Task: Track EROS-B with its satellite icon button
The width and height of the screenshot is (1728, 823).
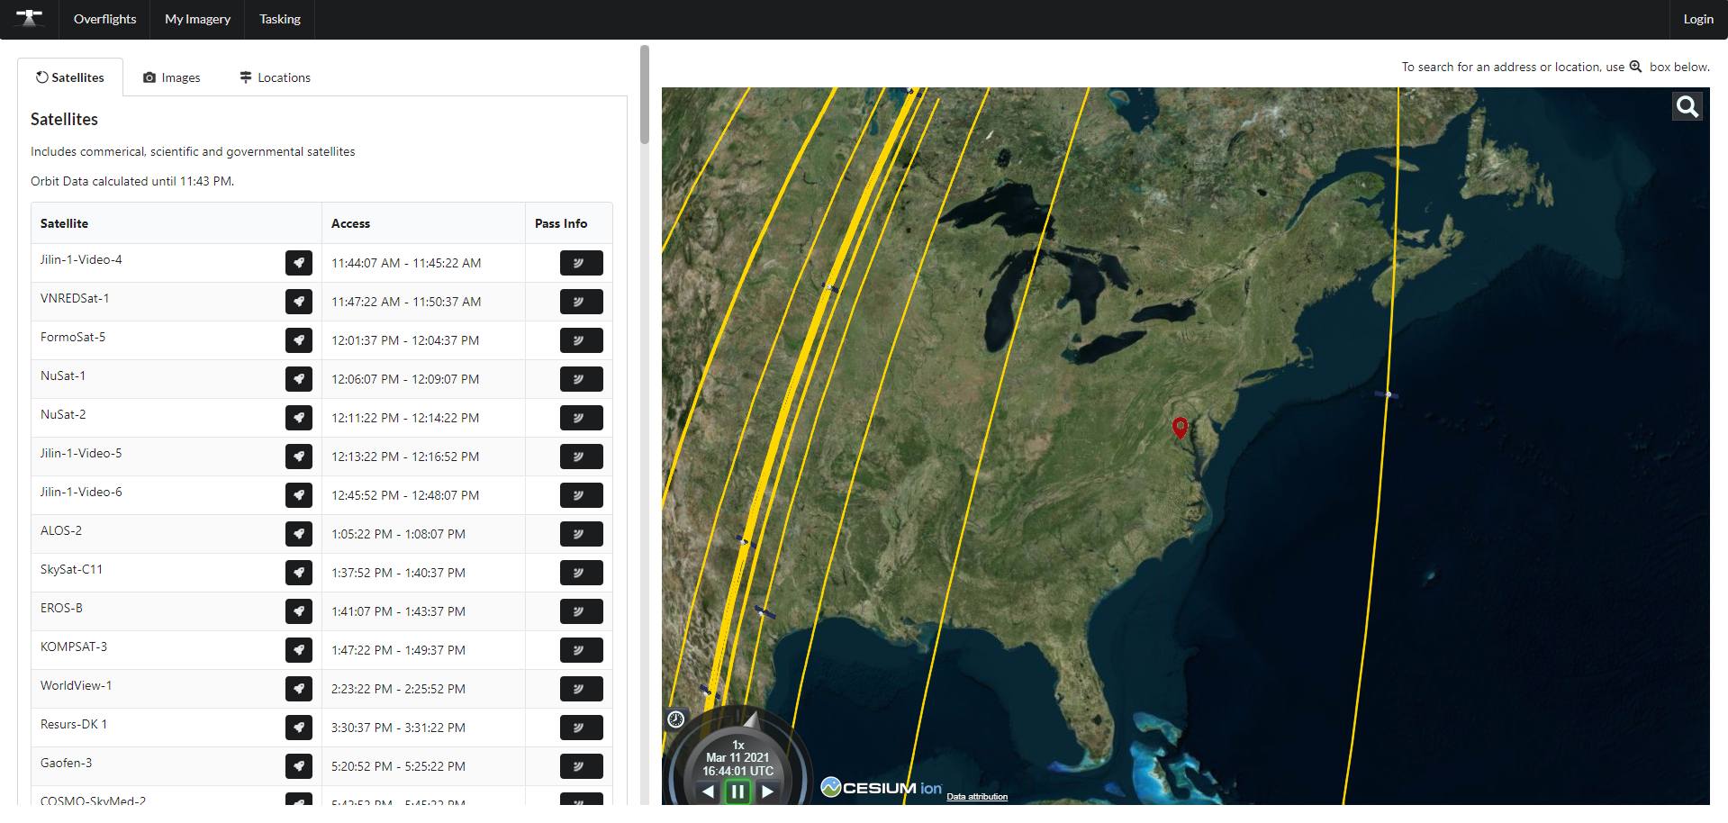Action: (x=299, y=611)
